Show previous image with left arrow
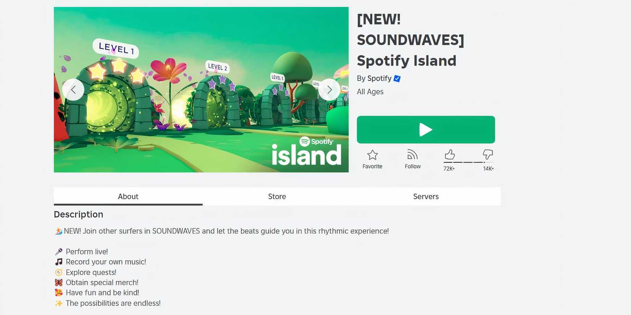Viewport: 631px width, 315px height. [73, 90]
